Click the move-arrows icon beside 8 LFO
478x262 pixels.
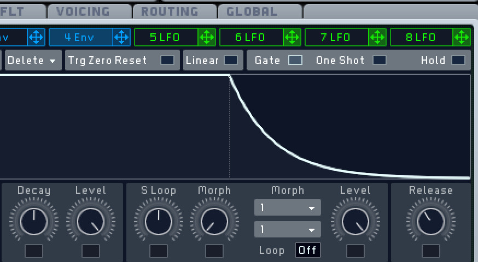[x=462, y=37]
